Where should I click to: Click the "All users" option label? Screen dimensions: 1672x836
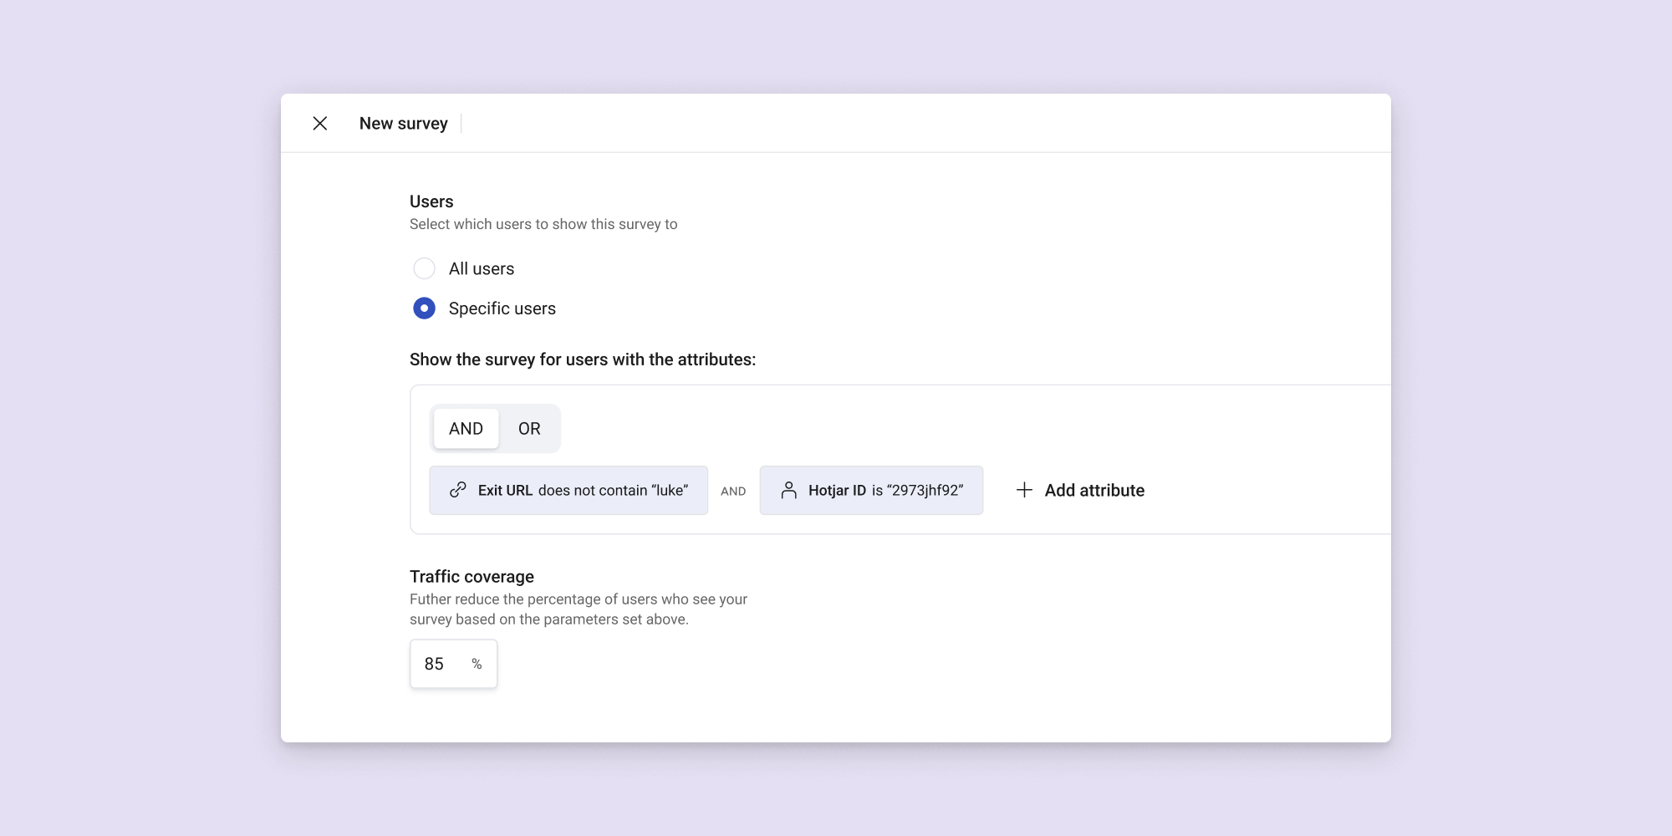(x=482, y=269)
